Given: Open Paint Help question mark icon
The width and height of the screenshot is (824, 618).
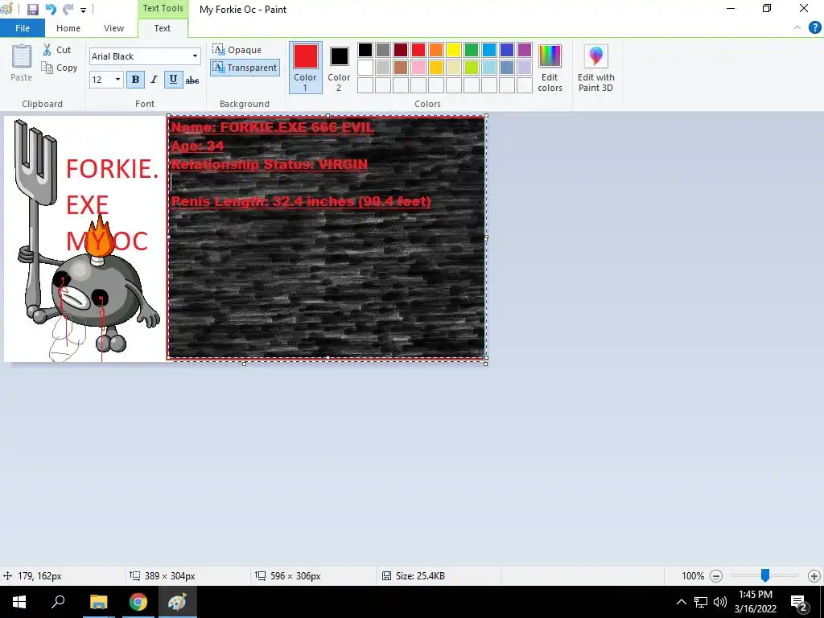Looking at the screenshot, I should click(x=814, y=28).
